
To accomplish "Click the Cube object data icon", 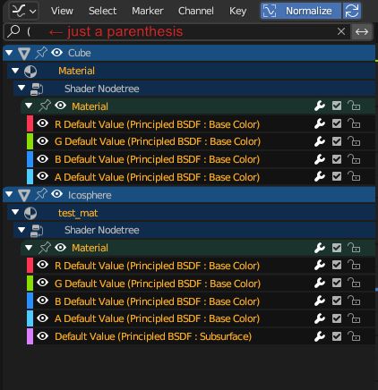I will [x=24, y=54].
